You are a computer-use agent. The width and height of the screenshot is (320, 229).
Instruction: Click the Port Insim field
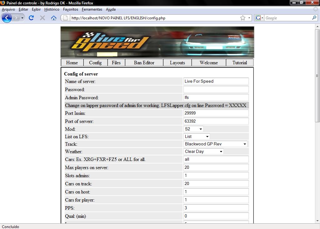[x=216, y=113]
